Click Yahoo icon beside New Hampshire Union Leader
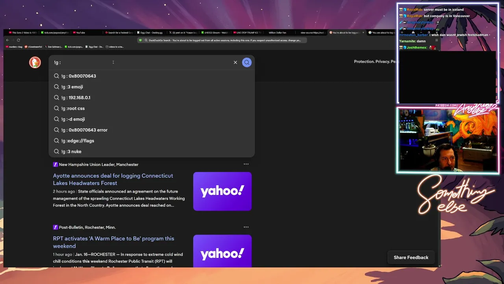Viewport: 504px width, 284px height. pos(56,164)
